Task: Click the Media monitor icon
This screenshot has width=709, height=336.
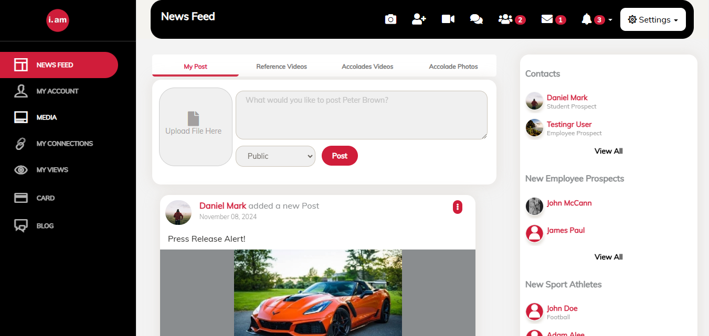Action: tap(21, 117)
